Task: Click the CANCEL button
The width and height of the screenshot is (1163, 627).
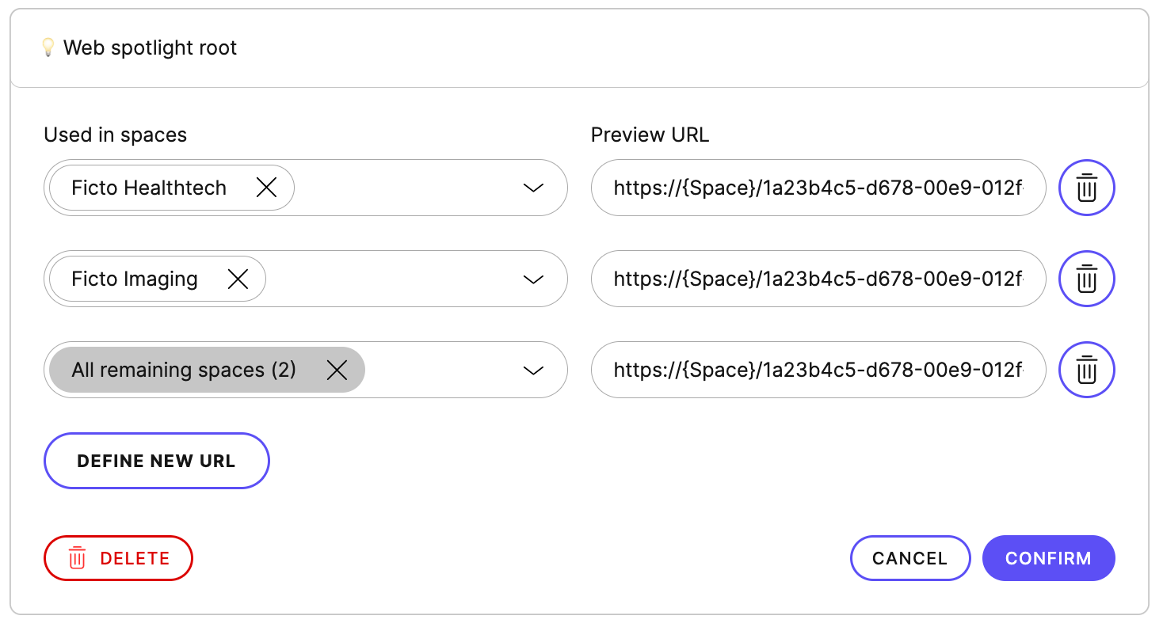Action: (910, 558)
